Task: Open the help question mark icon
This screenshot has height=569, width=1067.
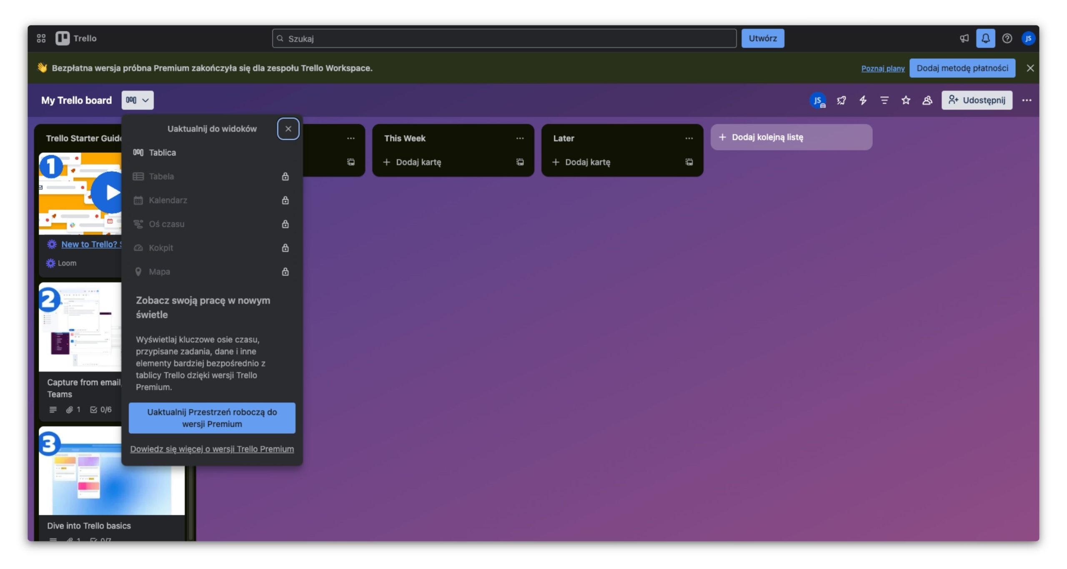Action: pos(1007,38)
